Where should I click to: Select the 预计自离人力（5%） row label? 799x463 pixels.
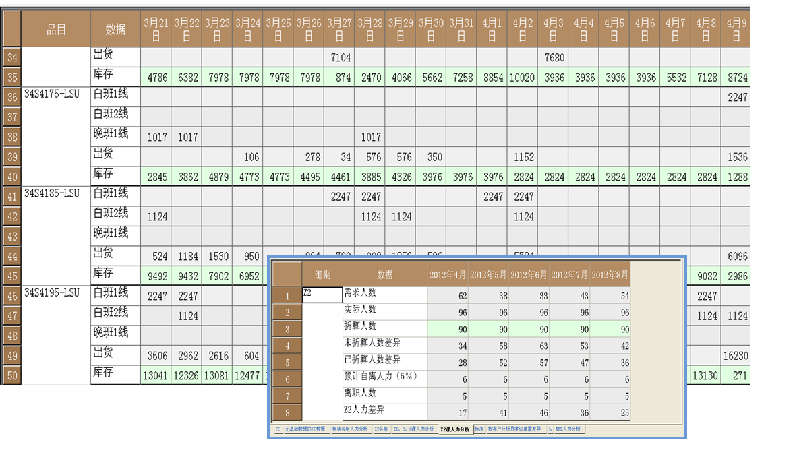click(x=384, y=378)
